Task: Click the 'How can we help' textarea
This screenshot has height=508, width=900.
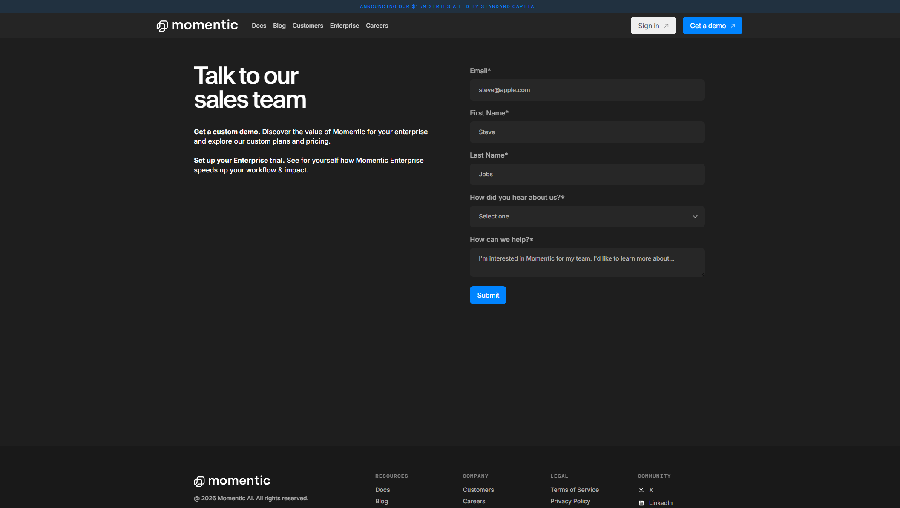Action: point(587,262)
